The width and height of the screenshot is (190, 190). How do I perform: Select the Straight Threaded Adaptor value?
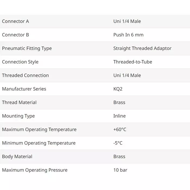(x=142, y=48)
